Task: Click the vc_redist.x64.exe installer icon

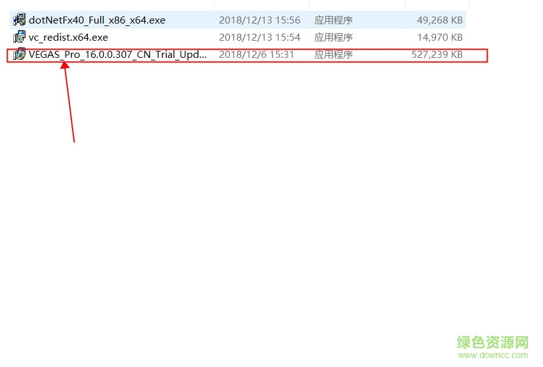Action: (x=19, y=37)
